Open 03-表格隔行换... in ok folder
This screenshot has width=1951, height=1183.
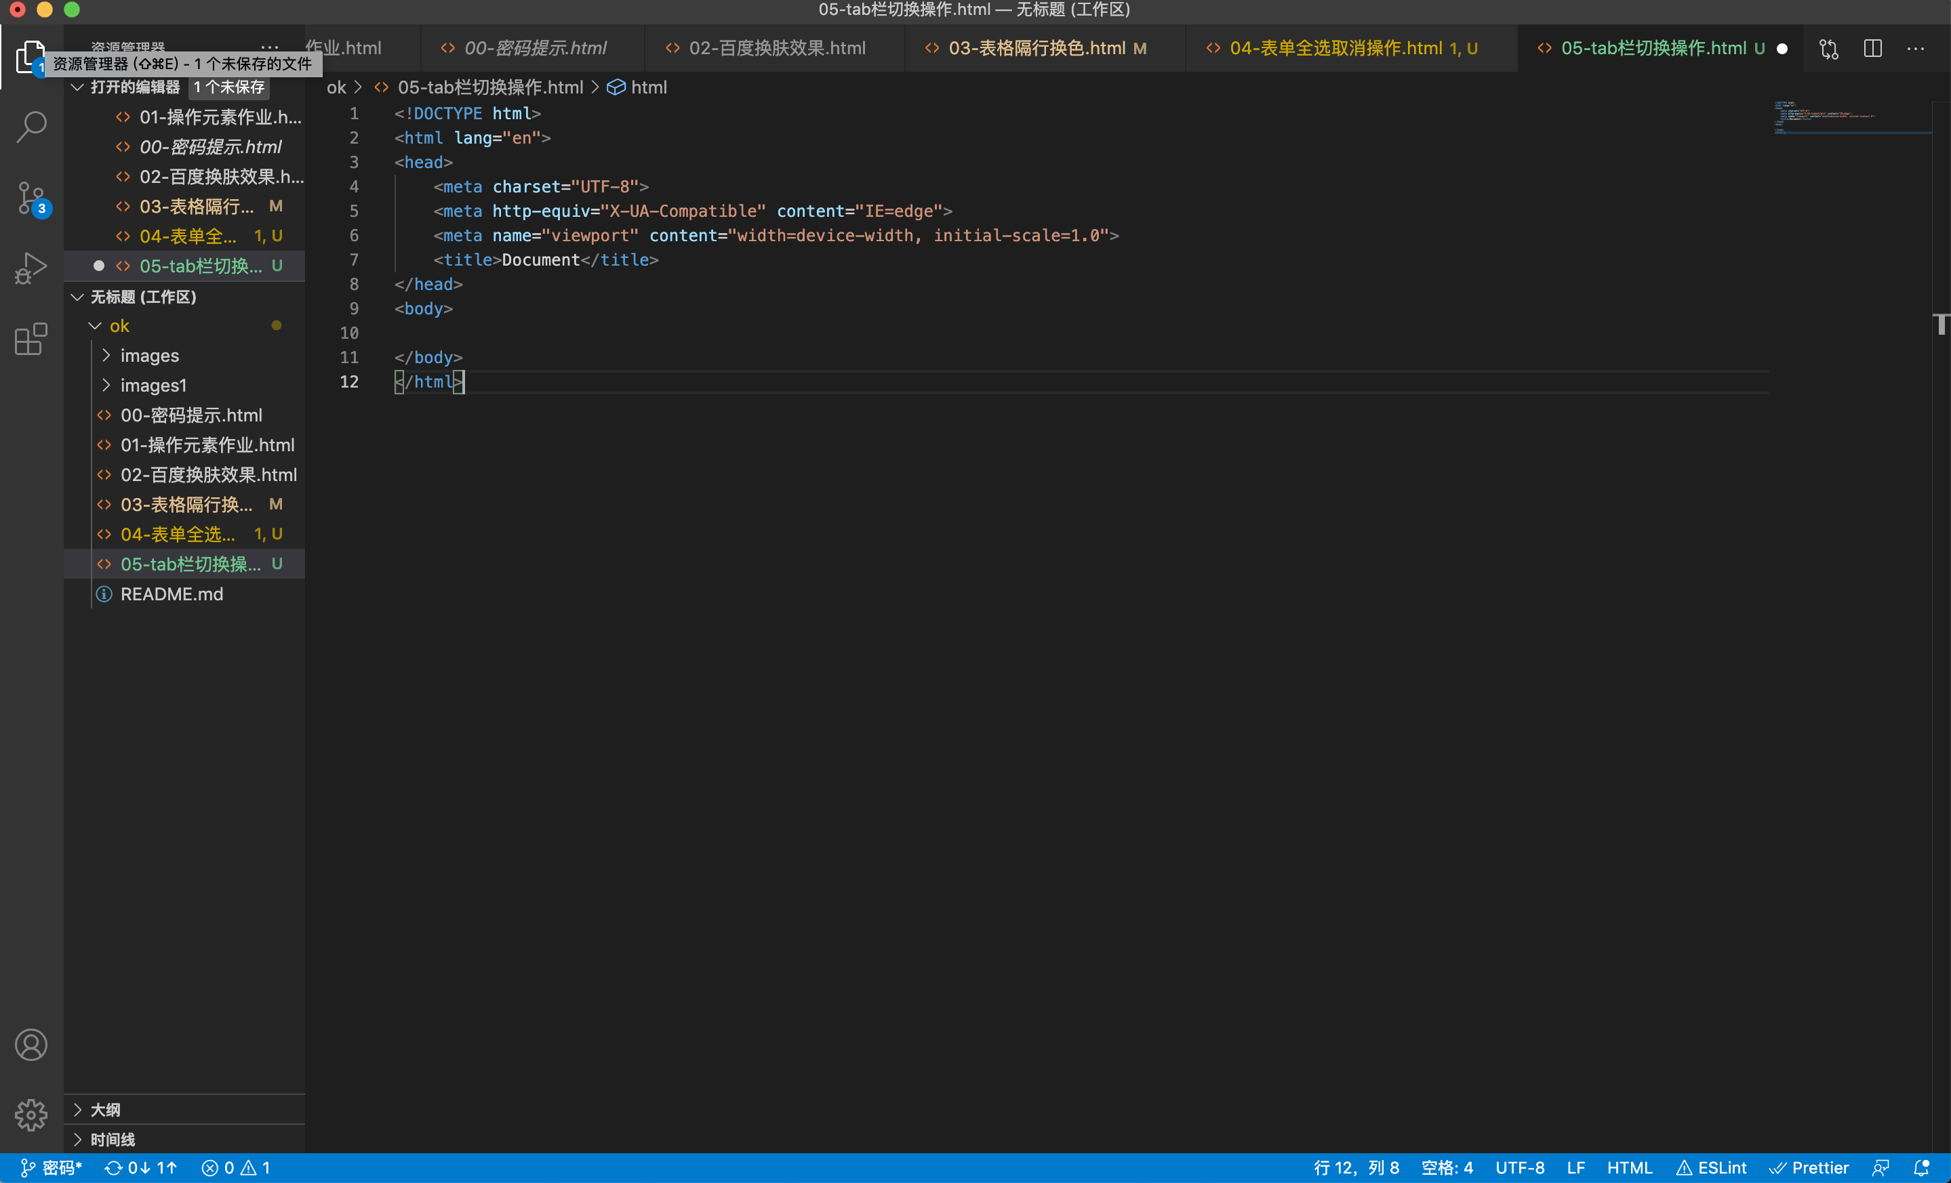[184, 504]
